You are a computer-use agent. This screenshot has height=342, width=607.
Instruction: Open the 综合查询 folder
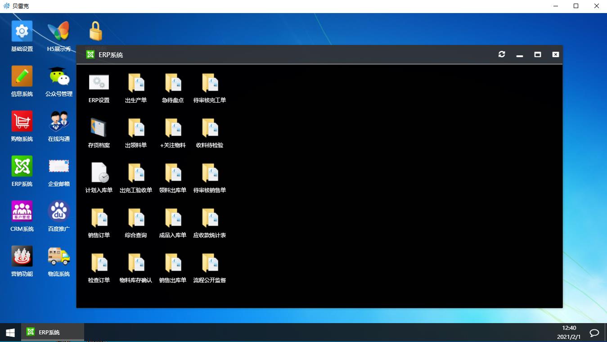pyautogui.click(x=136, y=218)
